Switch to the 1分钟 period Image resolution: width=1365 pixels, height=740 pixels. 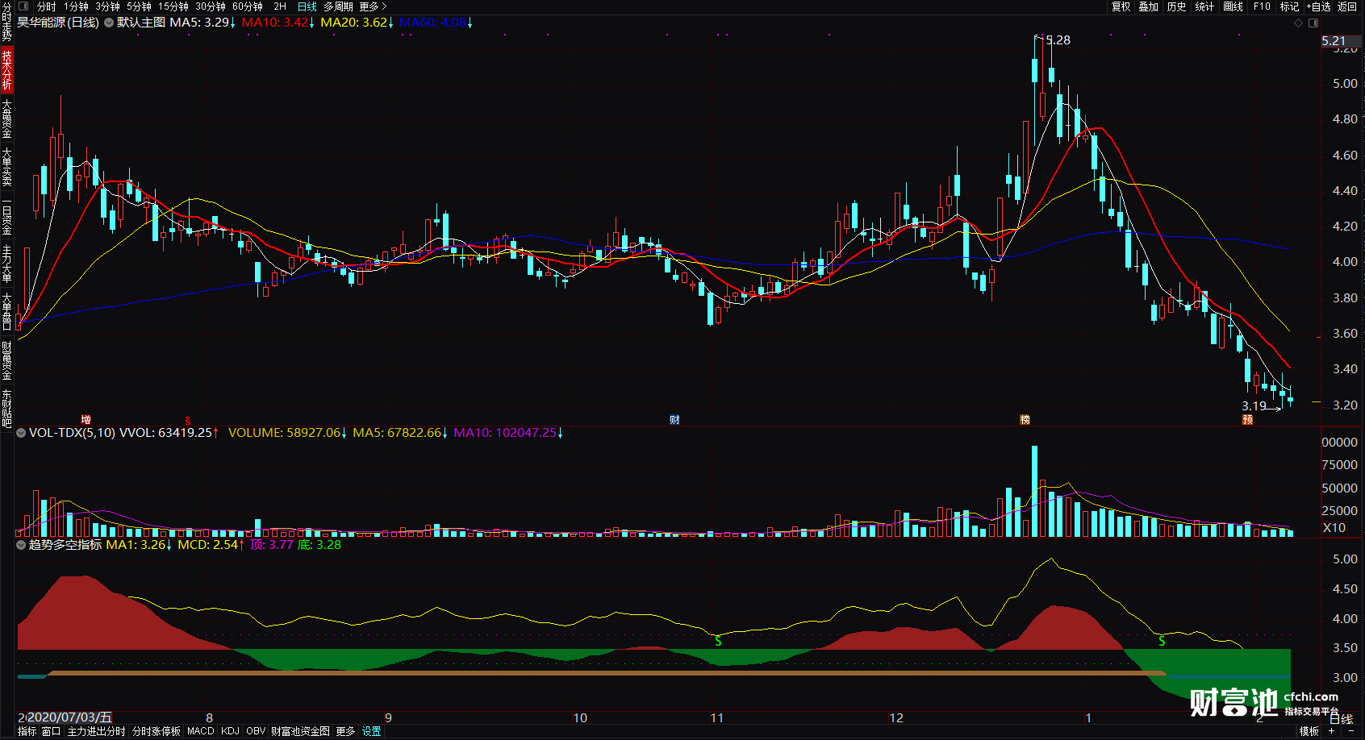pos(77,6)
